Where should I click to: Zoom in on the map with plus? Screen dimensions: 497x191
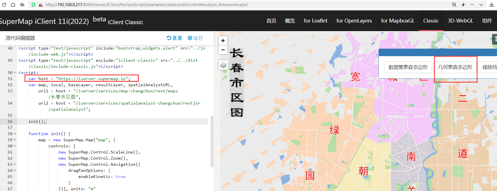[223, 41]
